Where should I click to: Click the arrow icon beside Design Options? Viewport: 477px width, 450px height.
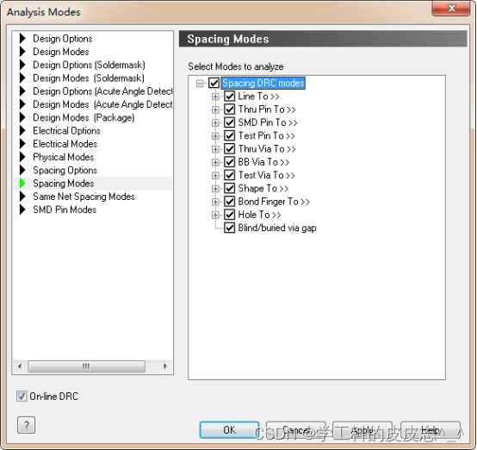pyautogui.click(x=22, y=39)
